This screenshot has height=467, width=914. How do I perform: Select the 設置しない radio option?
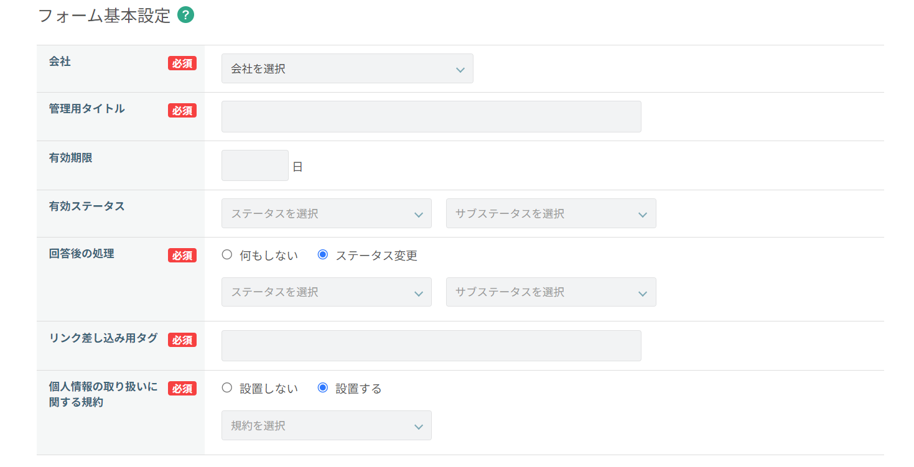click(x=227, y=388)
